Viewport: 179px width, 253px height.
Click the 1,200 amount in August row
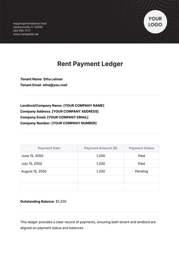100,171
